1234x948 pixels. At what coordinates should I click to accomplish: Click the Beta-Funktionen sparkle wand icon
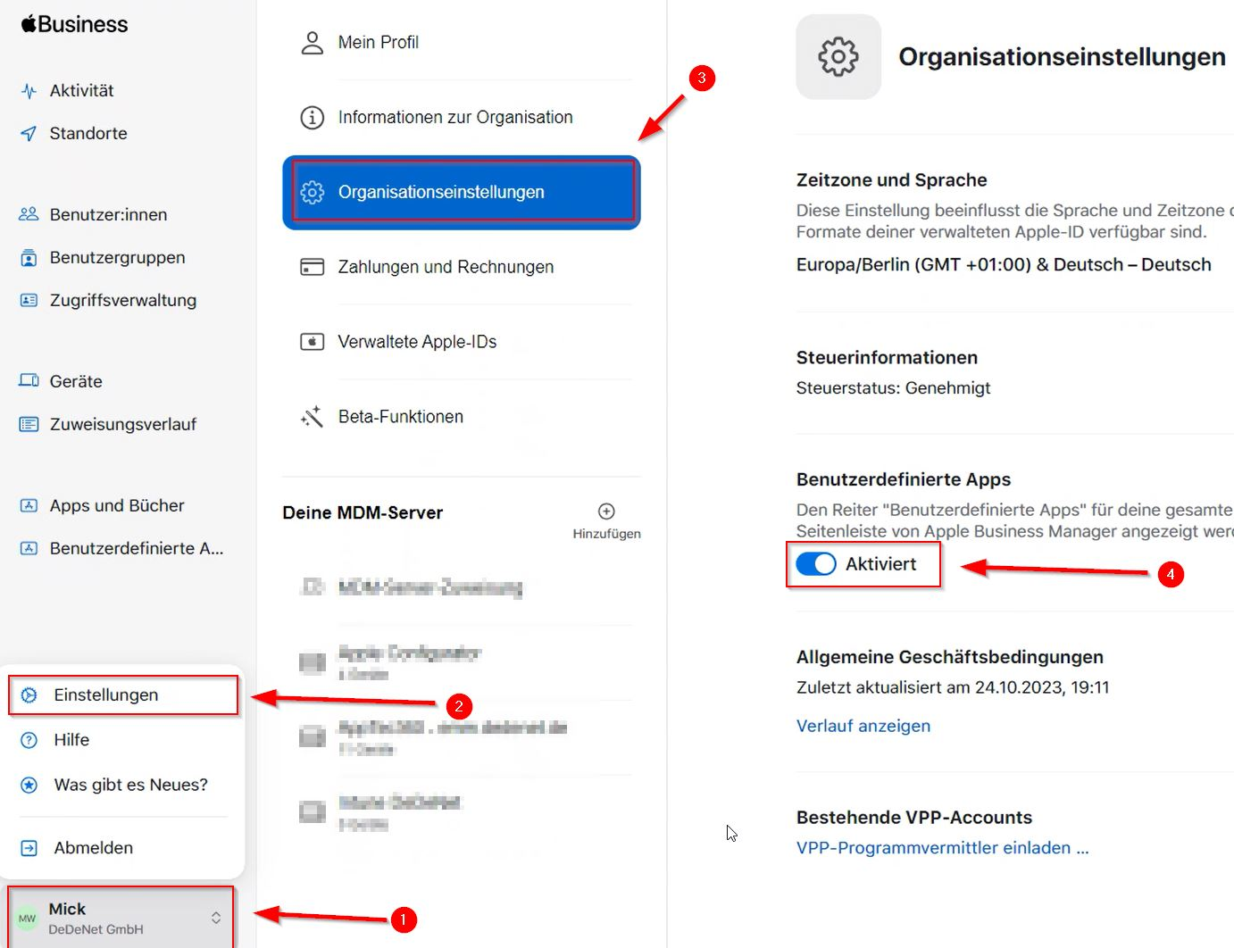pos(312,417)
